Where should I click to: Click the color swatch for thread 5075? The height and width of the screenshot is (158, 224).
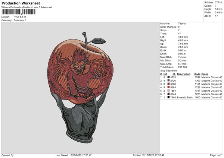click(x=168, y=77)
